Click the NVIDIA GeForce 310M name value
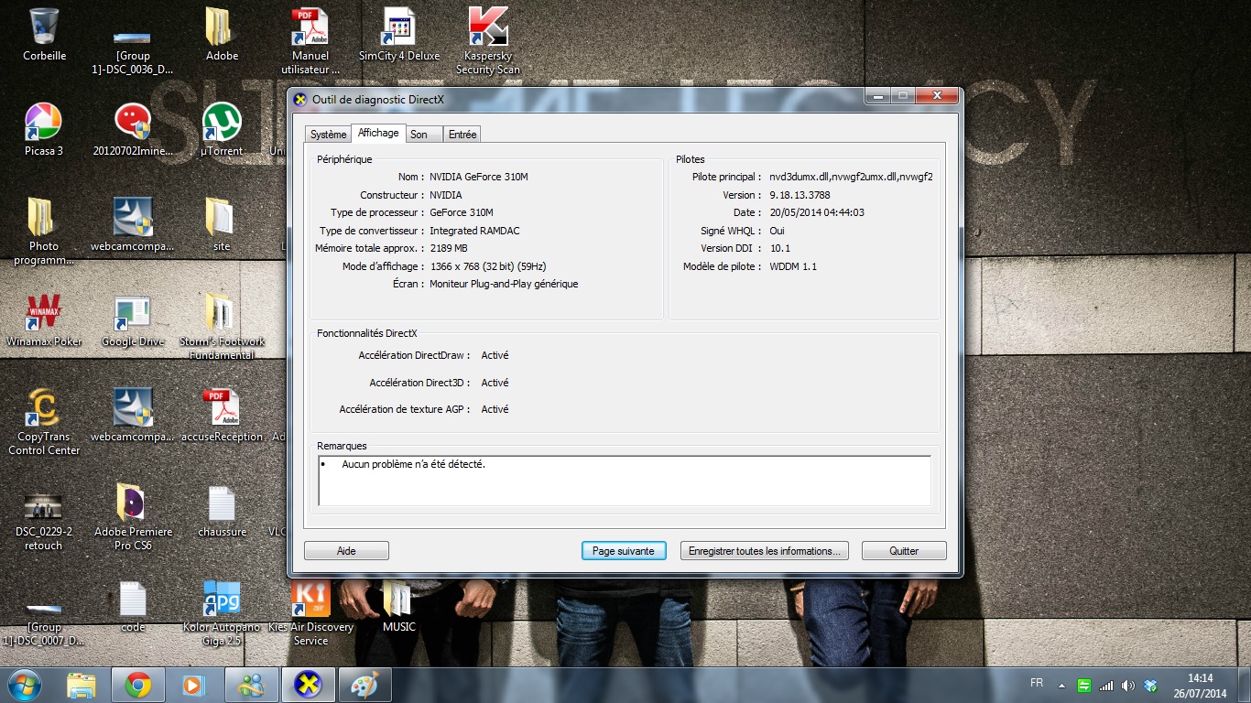Screen dimensions: 1251x703 pos(479,177)
